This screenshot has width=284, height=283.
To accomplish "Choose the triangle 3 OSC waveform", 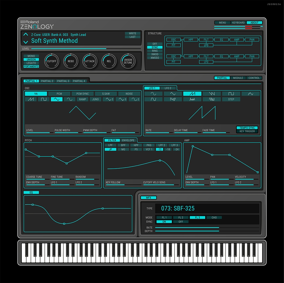I will pyautogui.click(x=121, y=99).
